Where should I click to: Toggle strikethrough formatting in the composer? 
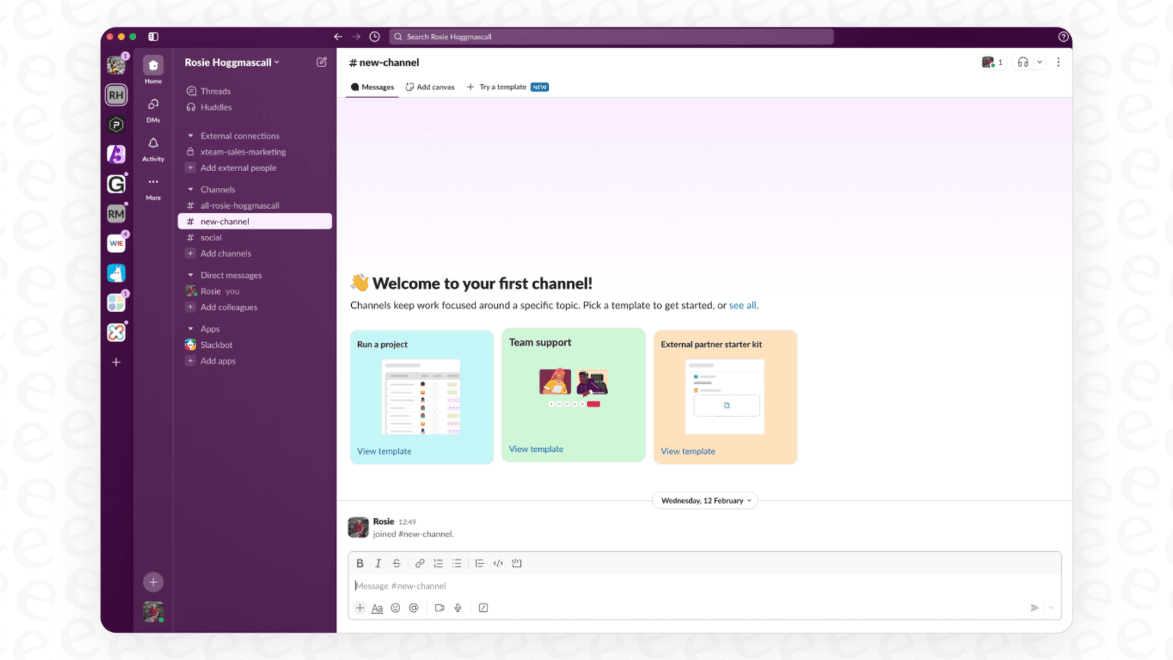(x=396, y=563)
